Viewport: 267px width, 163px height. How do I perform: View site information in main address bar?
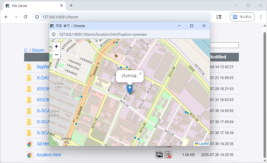click(x=37, y=17)
